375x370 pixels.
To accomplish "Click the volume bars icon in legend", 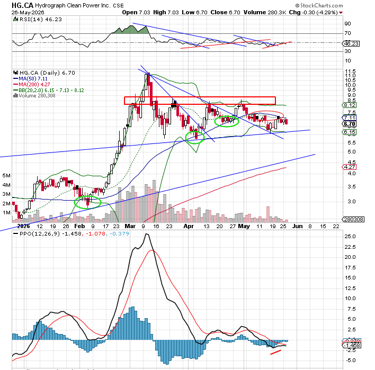I will (x=15, y=96).
